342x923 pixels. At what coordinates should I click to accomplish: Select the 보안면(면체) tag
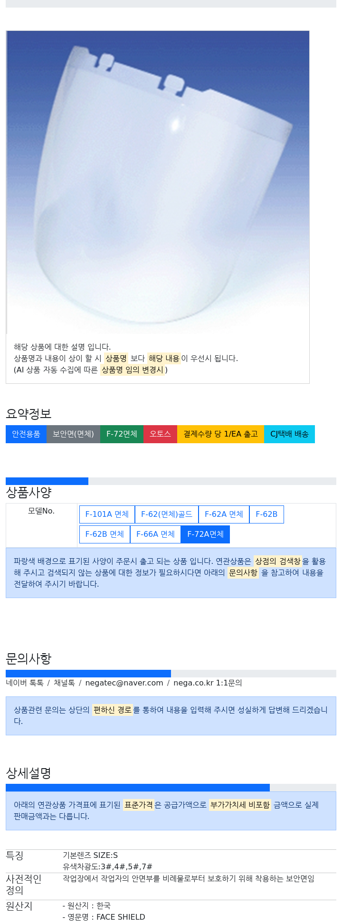73,434
